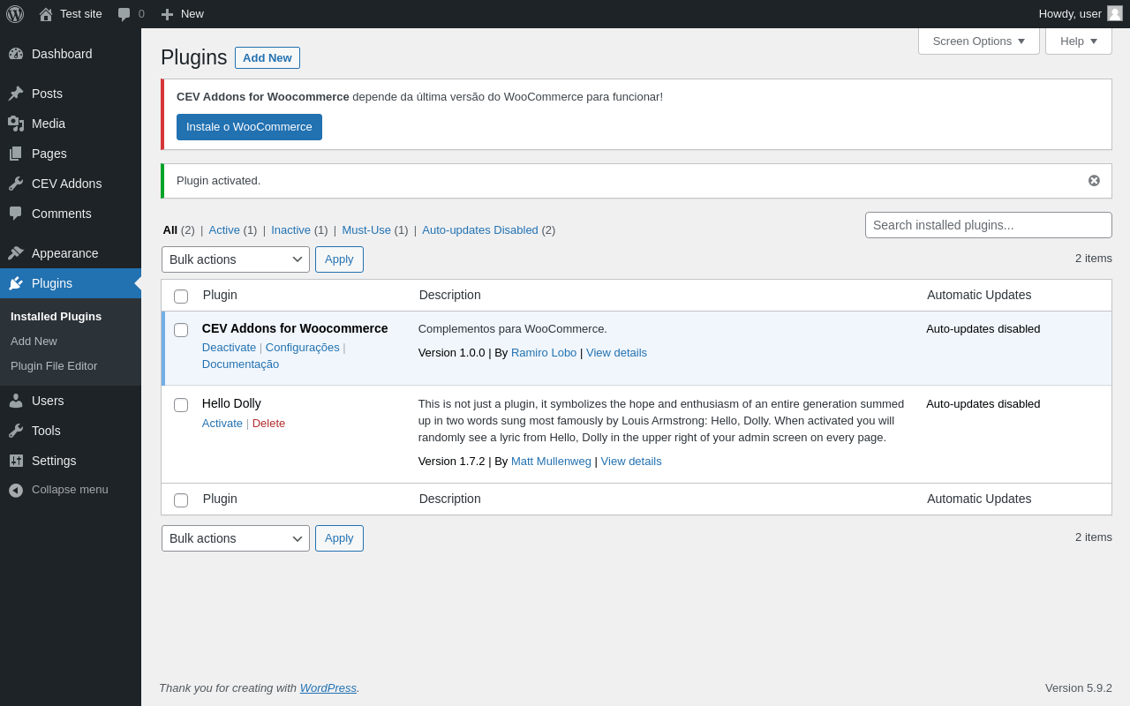Expand the Help tab
The image size is (1130, 706).
click(x=1079, y=41)
